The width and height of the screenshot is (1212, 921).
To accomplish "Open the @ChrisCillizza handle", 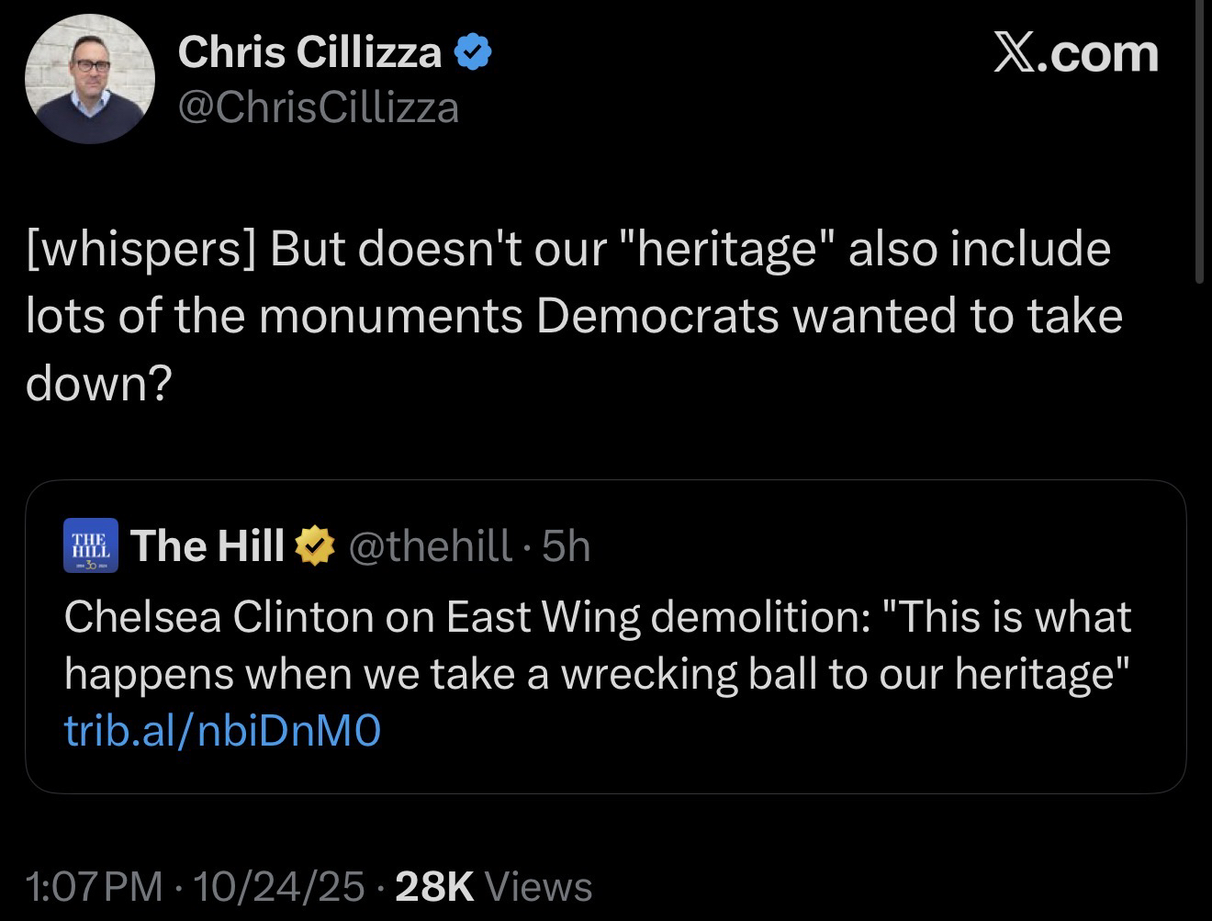I will 318,108.
